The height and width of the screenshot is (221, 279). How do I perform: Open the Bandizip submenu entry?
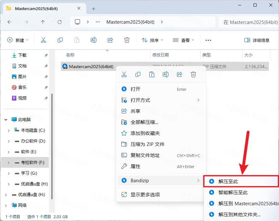[x=161, y=181]
